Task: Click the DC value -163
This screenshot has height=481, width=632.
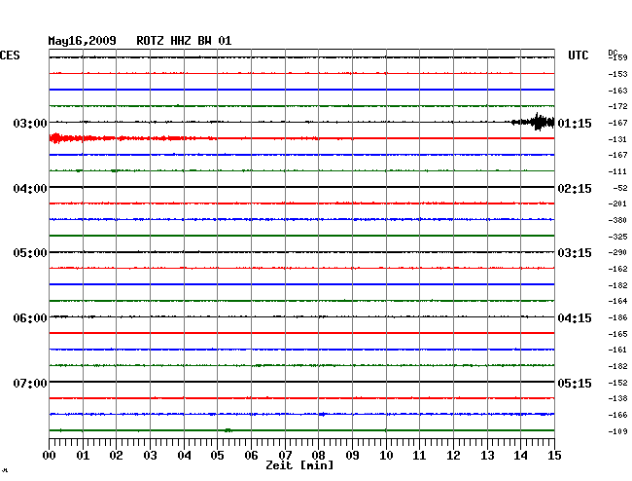Action: pyautogui.click(x=617, y=91)
